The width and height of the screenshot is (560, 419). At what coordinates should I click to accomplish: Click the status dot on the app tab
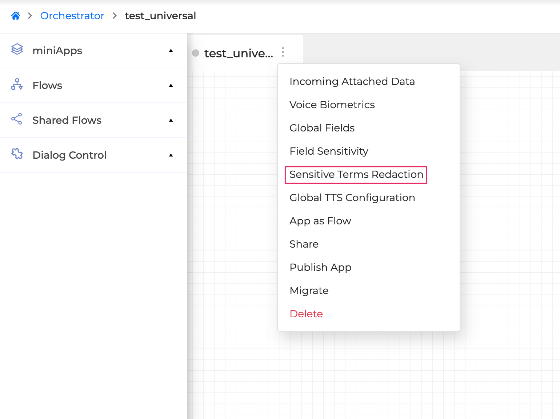tap(196, 53)
